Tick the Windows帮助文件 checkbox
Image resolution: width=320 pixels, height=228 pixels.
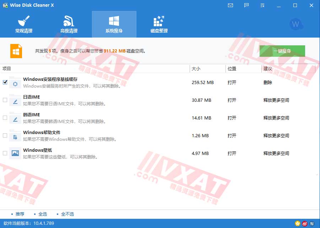tap(5, 135)
